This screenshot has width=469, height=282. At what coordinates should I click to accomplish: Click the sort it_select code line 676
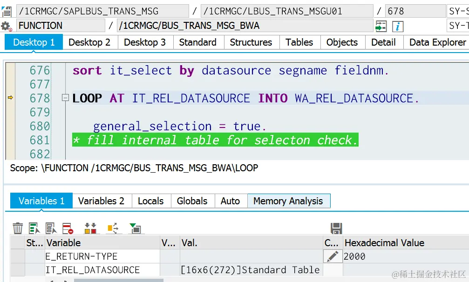pyautogui.click(x=231, y=71)
